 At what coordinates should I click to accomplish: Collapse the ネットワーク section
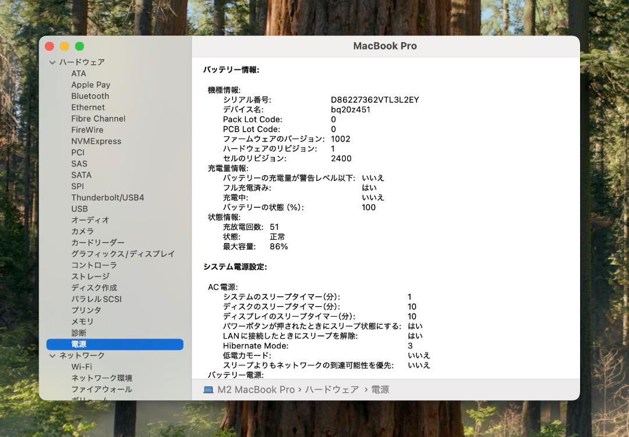(x=52, y=356)
